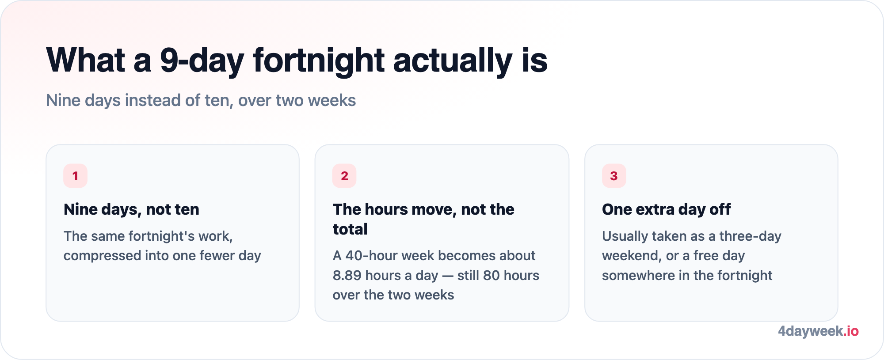This screenshot has width=884, height=360.
Task: Click 'somewhere in the fortnight' text line
Action: click(x=687, y=276)
